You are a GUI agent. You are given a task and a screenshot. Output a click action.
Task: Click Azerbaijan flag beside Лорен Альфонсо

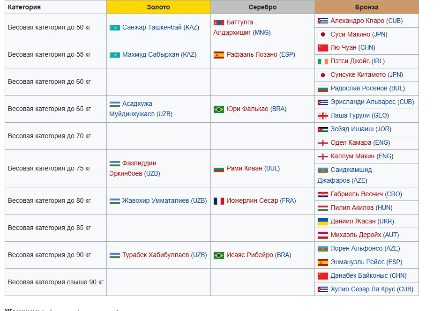pyautogui.click(x=322, y=249)
